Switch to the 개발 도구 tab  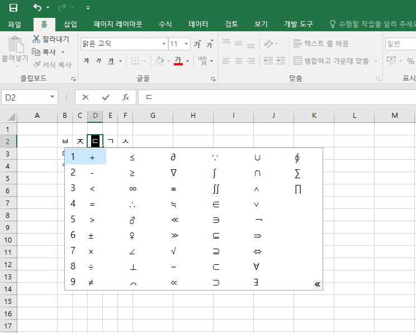299,25
